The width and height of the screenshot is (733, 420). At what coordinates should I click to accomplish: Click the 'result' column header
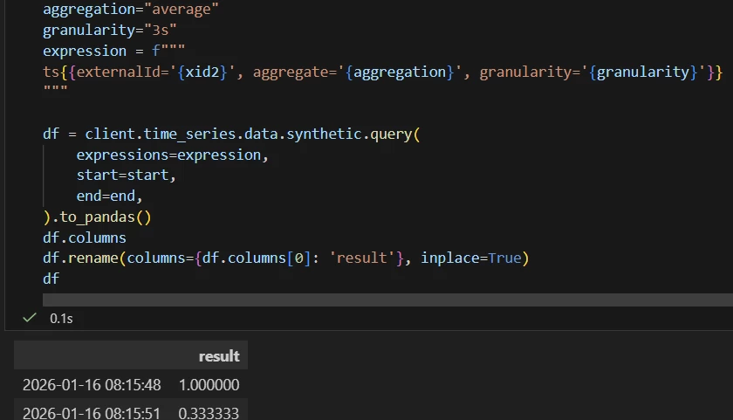(219, 355)
